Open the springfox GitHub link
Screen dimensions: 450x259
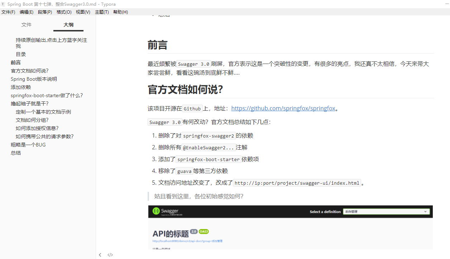(283, 108)
